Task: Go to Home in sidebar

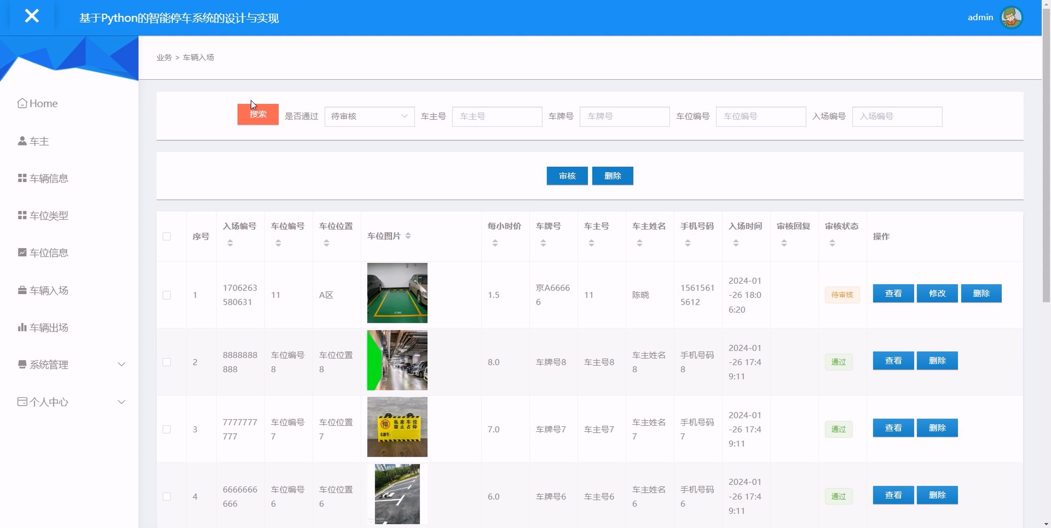Action: pyautogui.click(x=43, y=103)
